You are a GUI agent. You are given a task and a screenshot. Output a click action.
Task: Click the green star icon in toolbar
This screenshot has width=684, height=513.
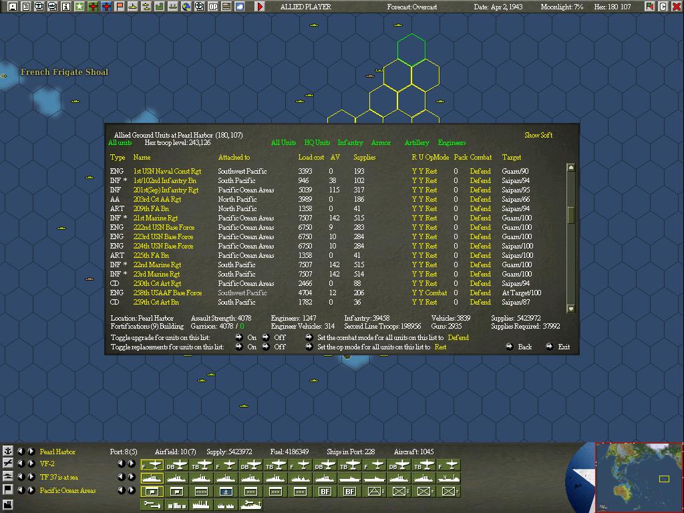[x=79, y=7]
